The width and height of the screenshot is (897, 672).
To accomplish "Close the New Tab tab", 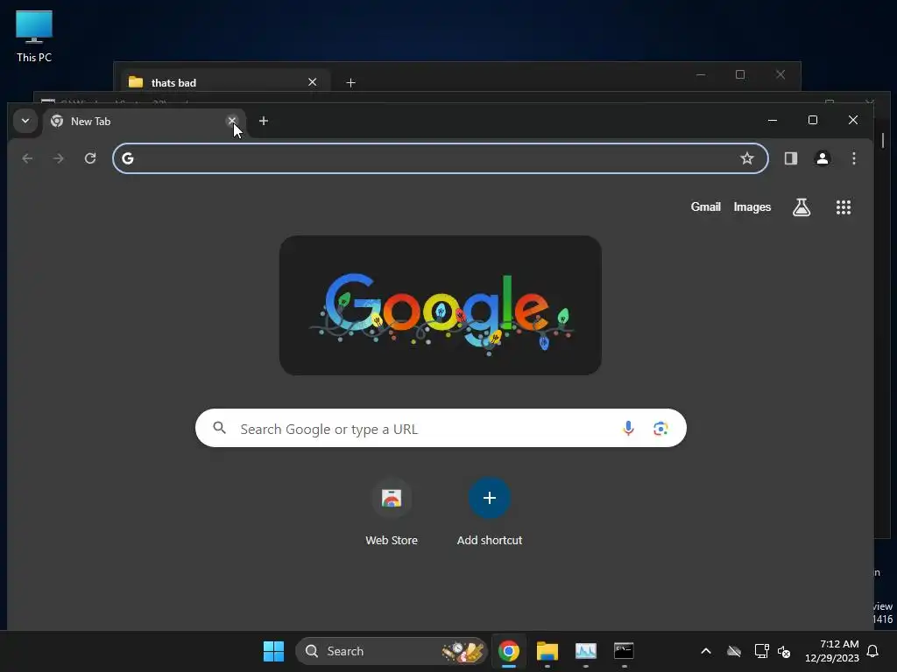I will (x=231, y=121).
